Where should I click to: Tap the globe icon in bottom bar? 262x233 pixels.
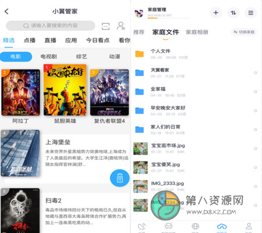195,226
